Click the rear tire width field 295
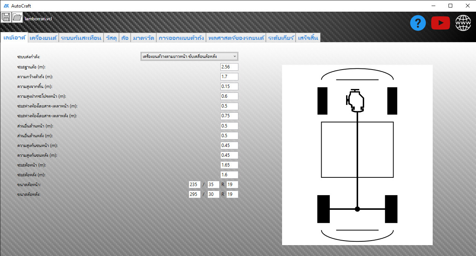Image resolution: width=476 pixels, height=256 pixels. pos(194,194)
